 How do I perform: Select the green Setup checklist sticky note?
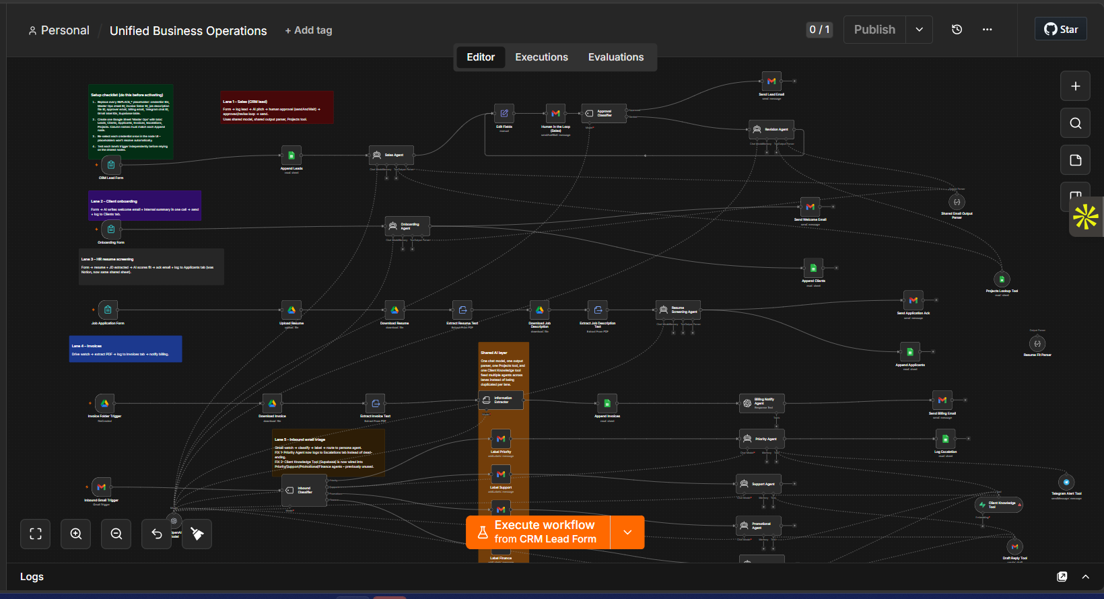[131, 122]
